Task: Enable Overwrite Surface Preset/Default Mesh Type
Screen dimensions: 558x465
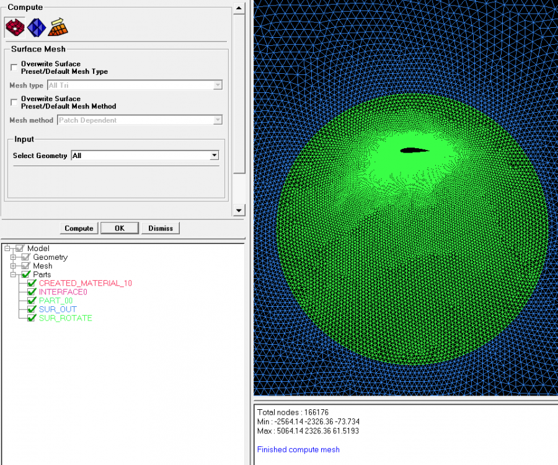Action: tap(14, 67)
